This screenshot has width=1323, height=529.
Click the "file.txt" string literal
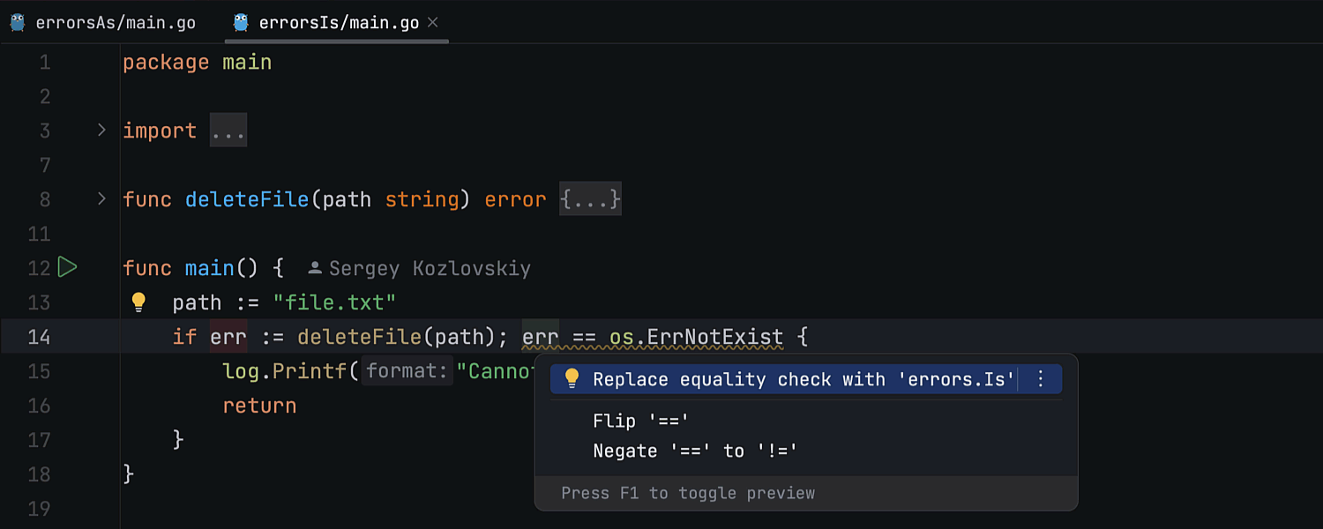tap(334, 302)
